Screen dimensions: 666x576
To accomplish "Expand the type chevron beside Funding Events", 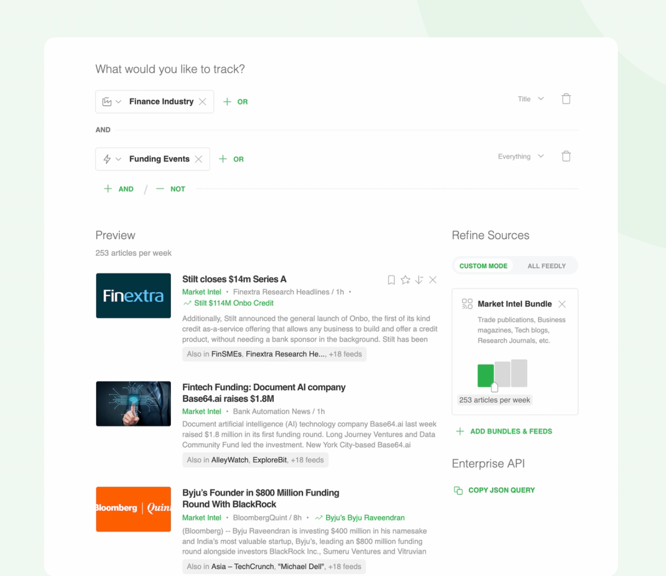I will (118, 159).
